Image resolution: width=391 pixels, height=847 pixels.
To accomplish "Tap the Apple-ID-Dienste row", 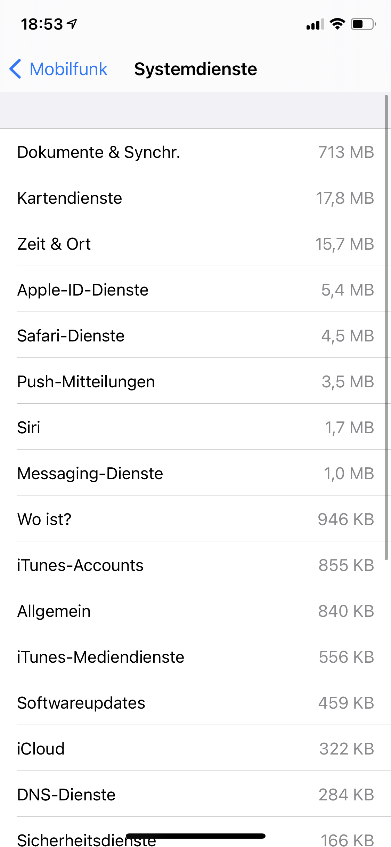I will (x=195, y=290).
